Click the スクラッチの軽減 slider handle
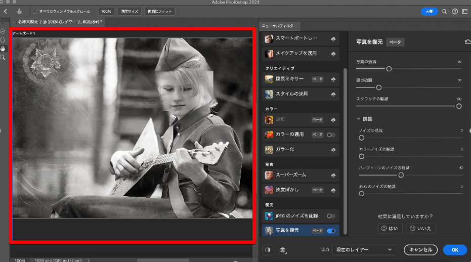 coord(459,106)
